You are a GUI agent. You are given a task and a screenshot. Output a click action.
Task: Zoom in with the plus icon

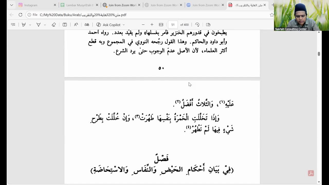tap(152, 25)
